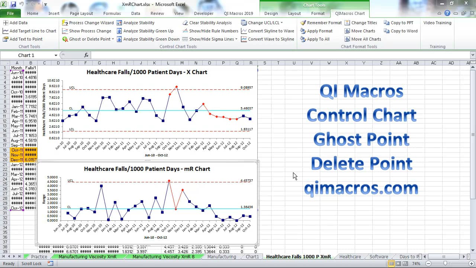Click Change Titles
This screenshot has width=476, height=268.
click(x=361, y=23)
